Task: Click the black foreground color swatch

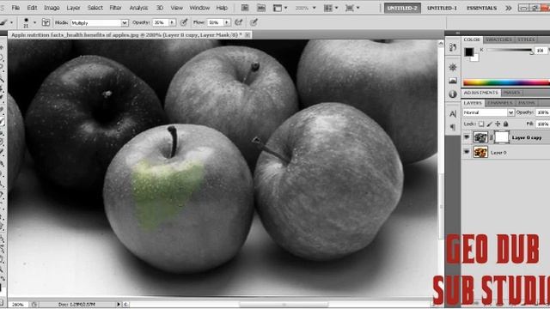Action: 469,51
